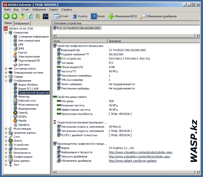
Task: Expand the Программы tree node
Action: tap(6, 149)
